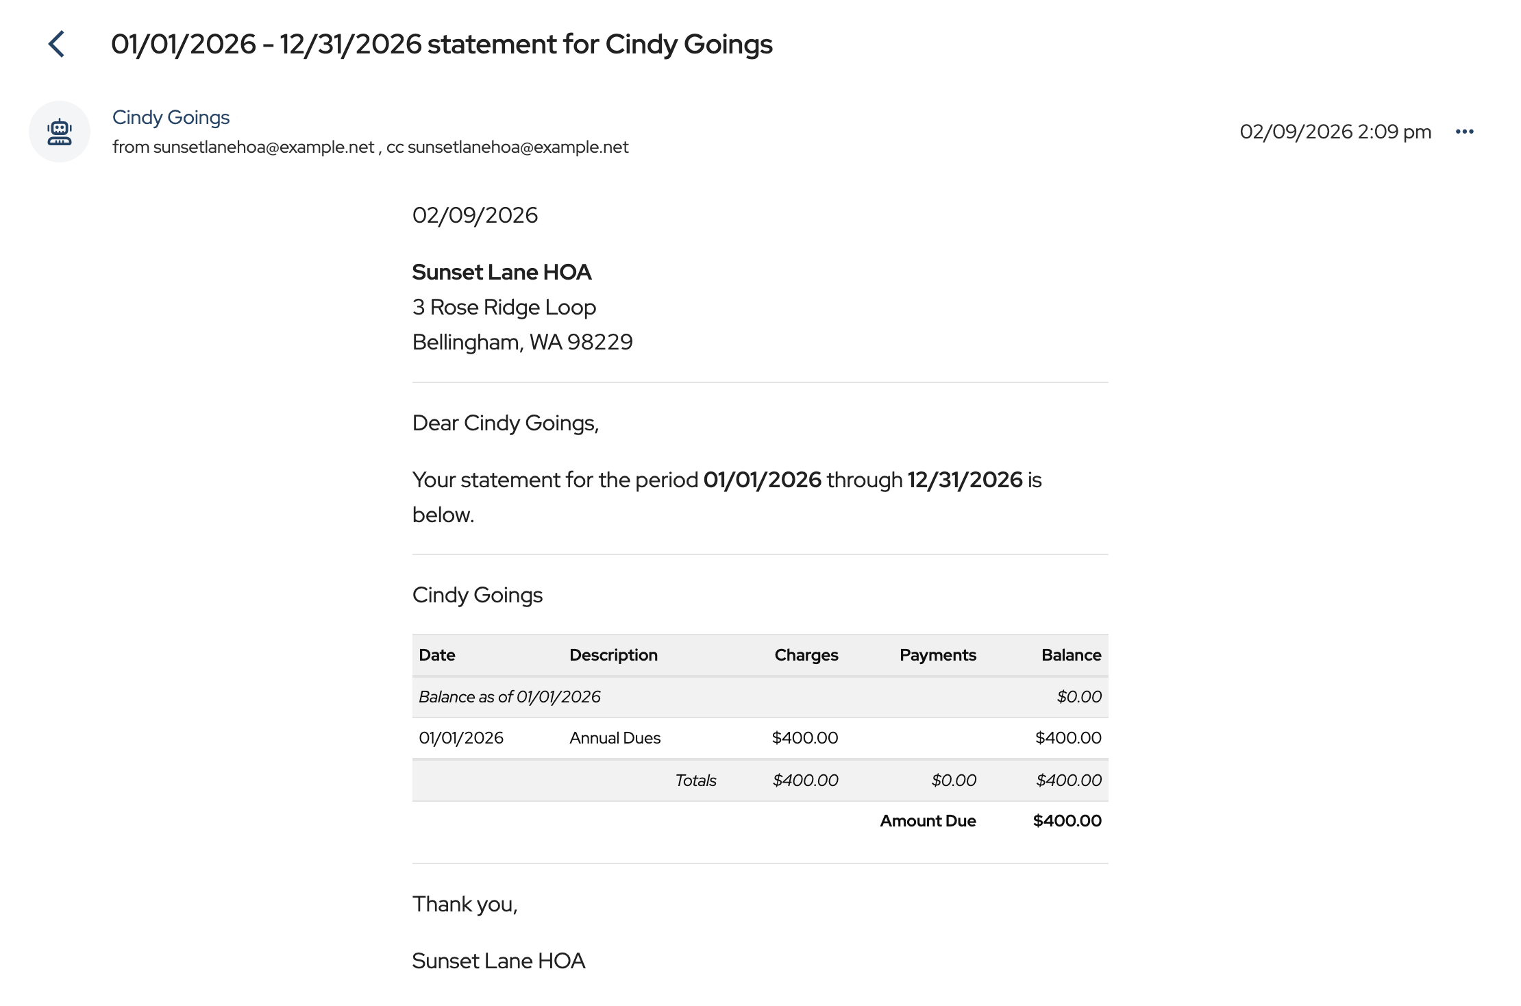The image size is (1521, 1006).
Task: Click the 2:09 pm message timestamp
Action: (1335, 132)
